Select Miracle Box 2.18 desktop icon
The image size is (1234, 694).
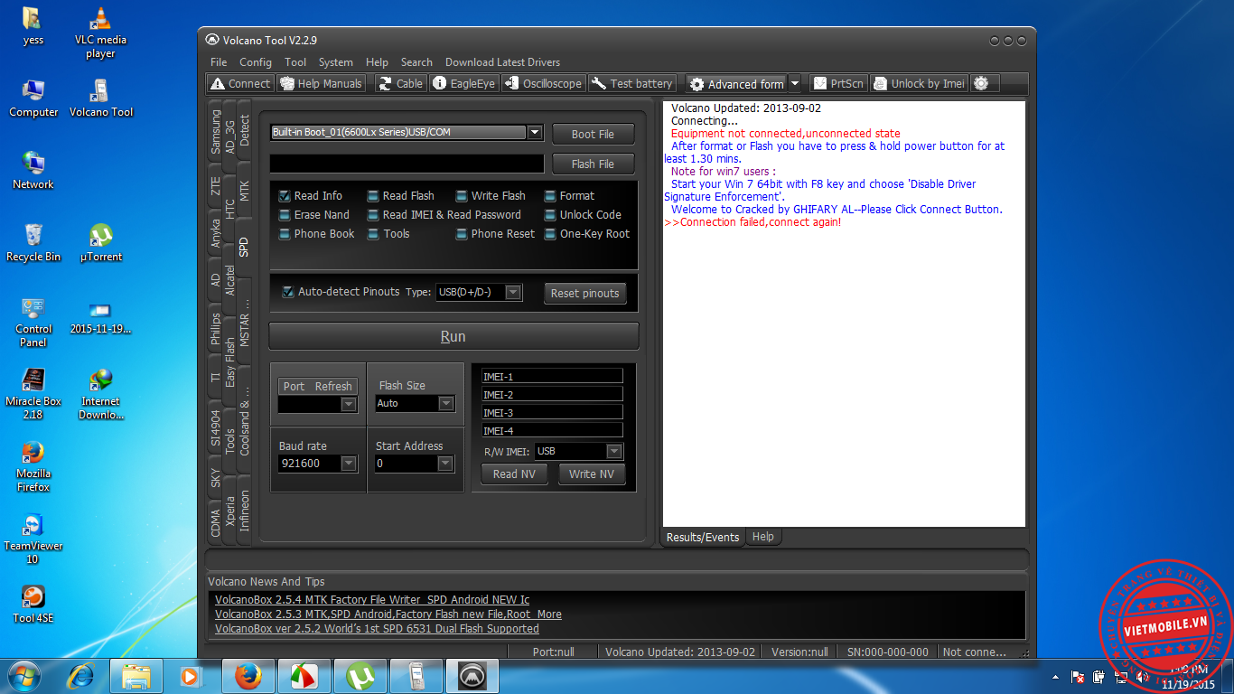point(33,394)
